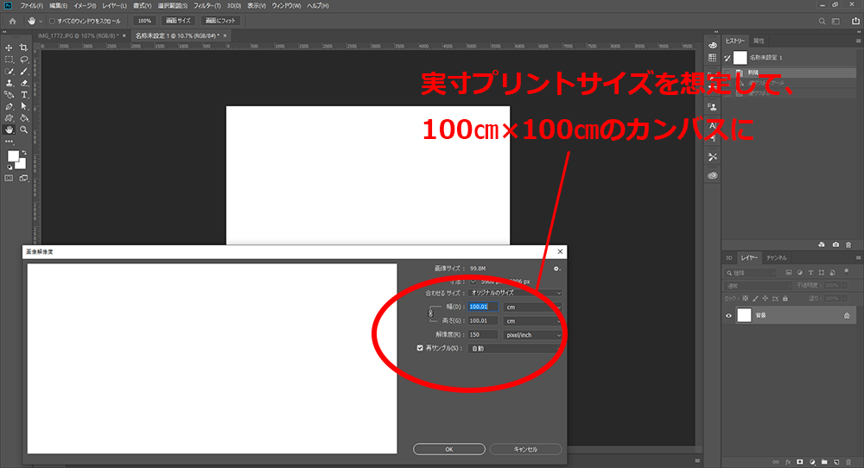Expand the 合わせるサイズ preset dropdown
Image resolution: width=864 pixels, height=468 pixels.
(515, 293)
